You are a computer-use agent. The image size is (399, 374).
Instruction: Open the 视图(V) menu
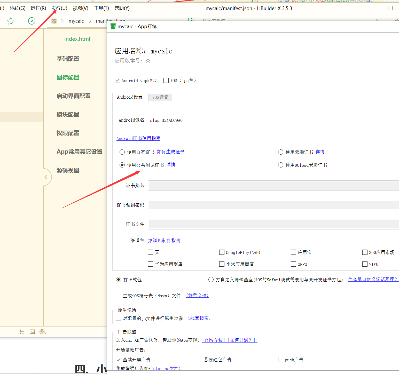click(80, 8)
